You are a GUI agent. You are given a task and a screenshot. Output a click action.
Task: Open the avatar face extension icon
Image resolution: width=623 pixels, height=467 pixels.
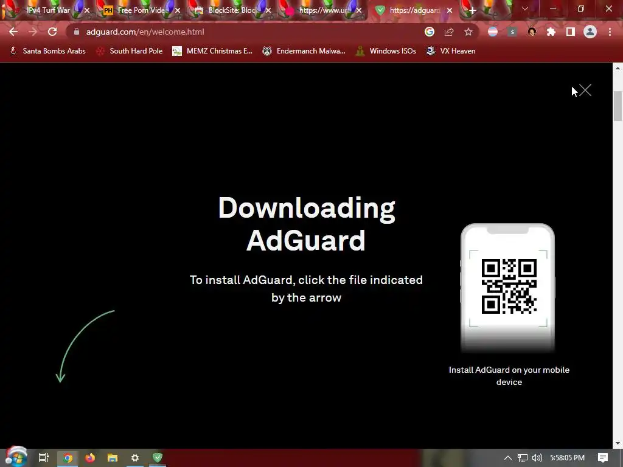(532, 32)
